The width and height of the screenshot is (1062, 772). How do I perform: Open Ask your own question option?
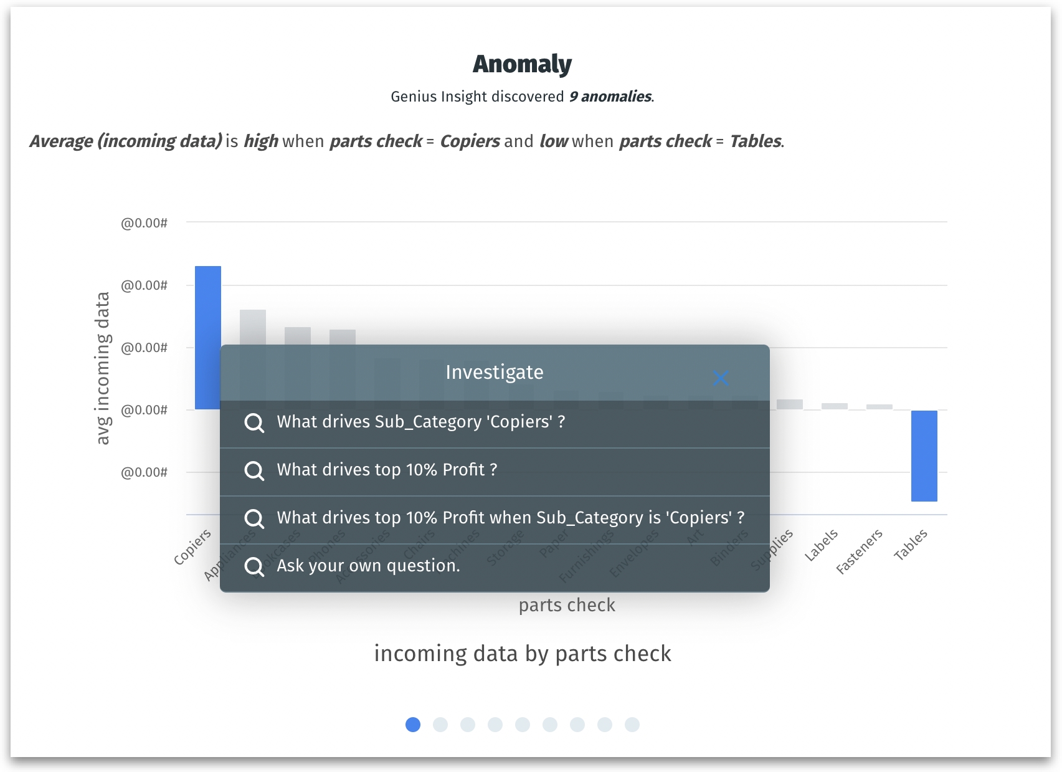(368, 566)
